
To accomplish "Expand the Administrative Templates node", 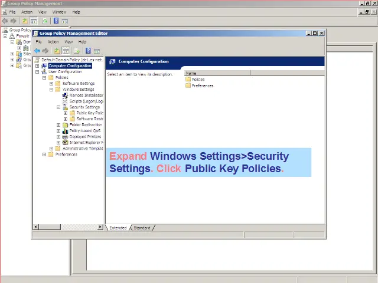I will coord(51,149).
